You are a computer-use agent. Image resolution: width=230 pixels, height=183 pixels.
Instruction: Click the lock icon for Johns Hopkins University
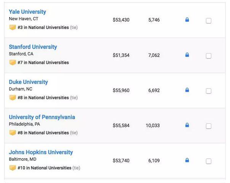(187, 160)
